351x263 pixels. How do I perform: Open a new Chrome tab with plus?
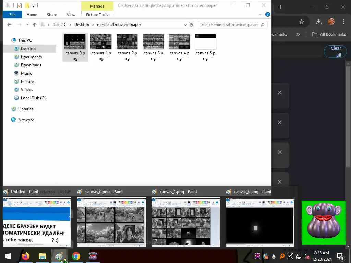click(x=280, y=7)
